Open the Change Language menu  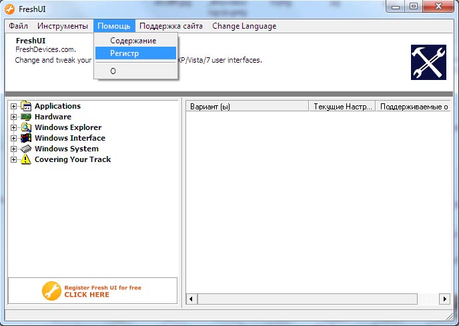244,26
